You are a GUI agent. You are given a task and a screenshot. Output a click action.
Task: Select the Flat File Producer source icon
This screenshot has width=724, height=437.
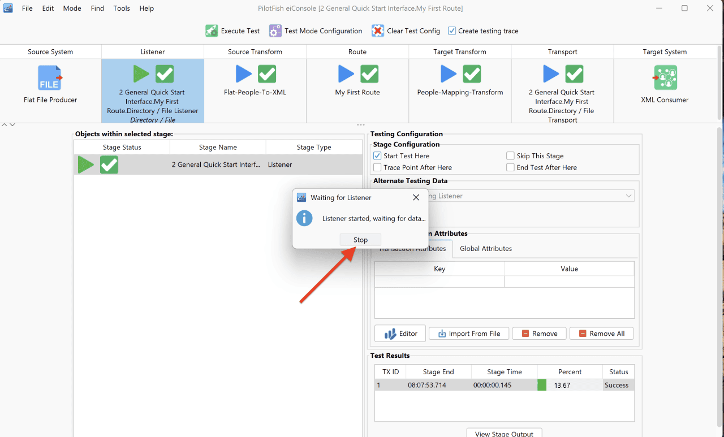pos(50,78)
